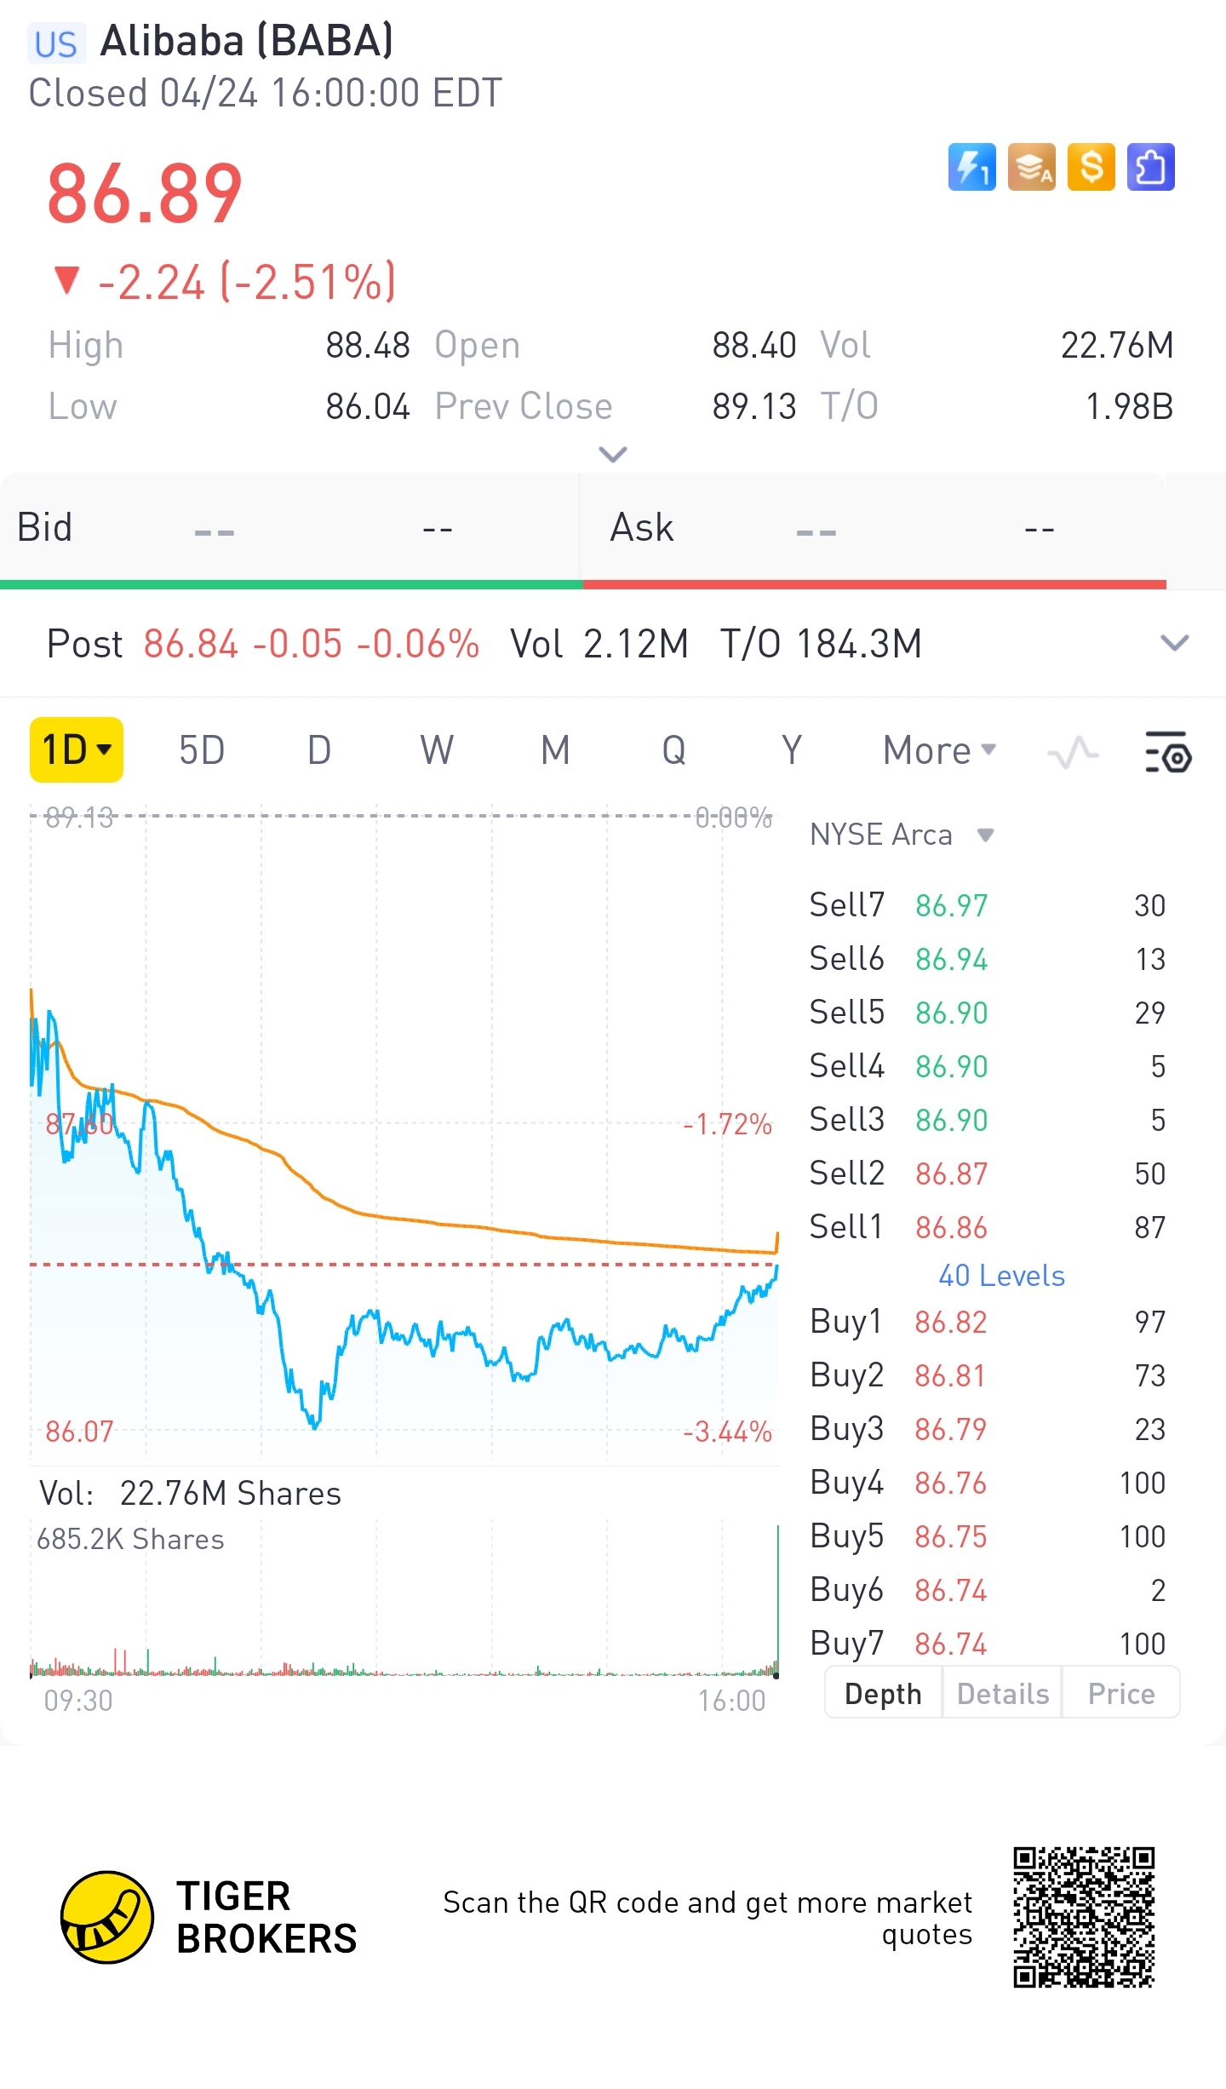Screen dimensions: 1226x2089
Task: Select the Depth view option
Action: click(883, 1694)
